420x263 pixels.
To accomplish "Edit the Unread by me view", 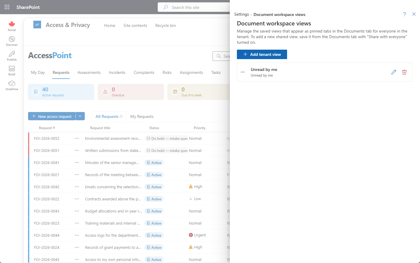I will [394, 72].
